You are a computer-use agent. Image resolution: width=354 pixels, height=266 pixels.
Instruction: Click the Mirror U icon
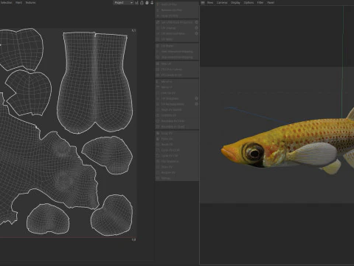click(158, 81)
